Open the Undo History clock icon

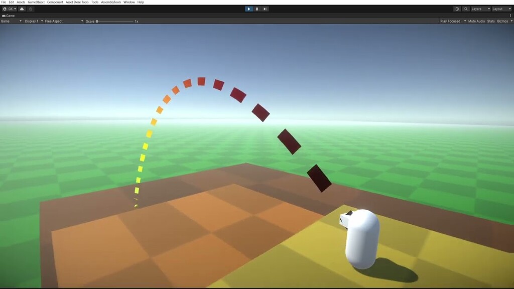pos(457,9)
